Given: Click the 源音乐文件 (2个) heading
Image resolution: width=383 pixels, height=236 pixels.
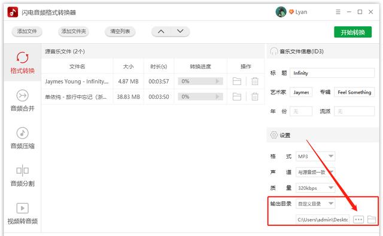Looking at the screenshot, I should 65,52.
